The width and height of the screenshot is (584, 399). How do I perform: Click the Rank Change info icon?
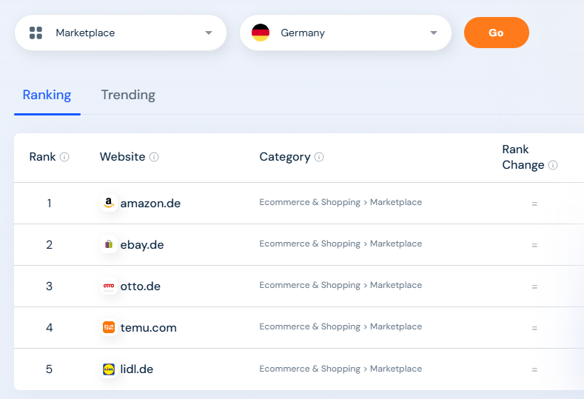[x=553, y=165]
